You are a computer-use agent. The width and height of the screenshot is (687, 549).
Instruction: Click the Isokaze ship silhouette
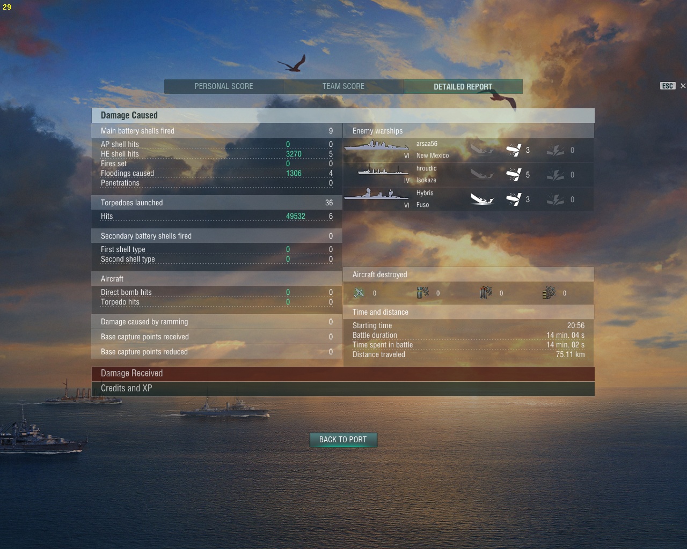(383, 170)
